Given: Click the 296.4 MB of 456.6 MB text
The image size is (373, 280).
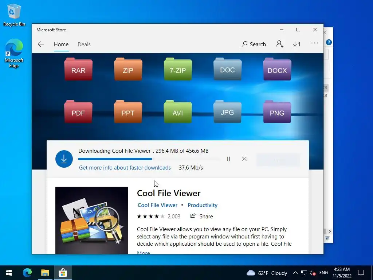Looking at the screenshot, I should (182, 151).
